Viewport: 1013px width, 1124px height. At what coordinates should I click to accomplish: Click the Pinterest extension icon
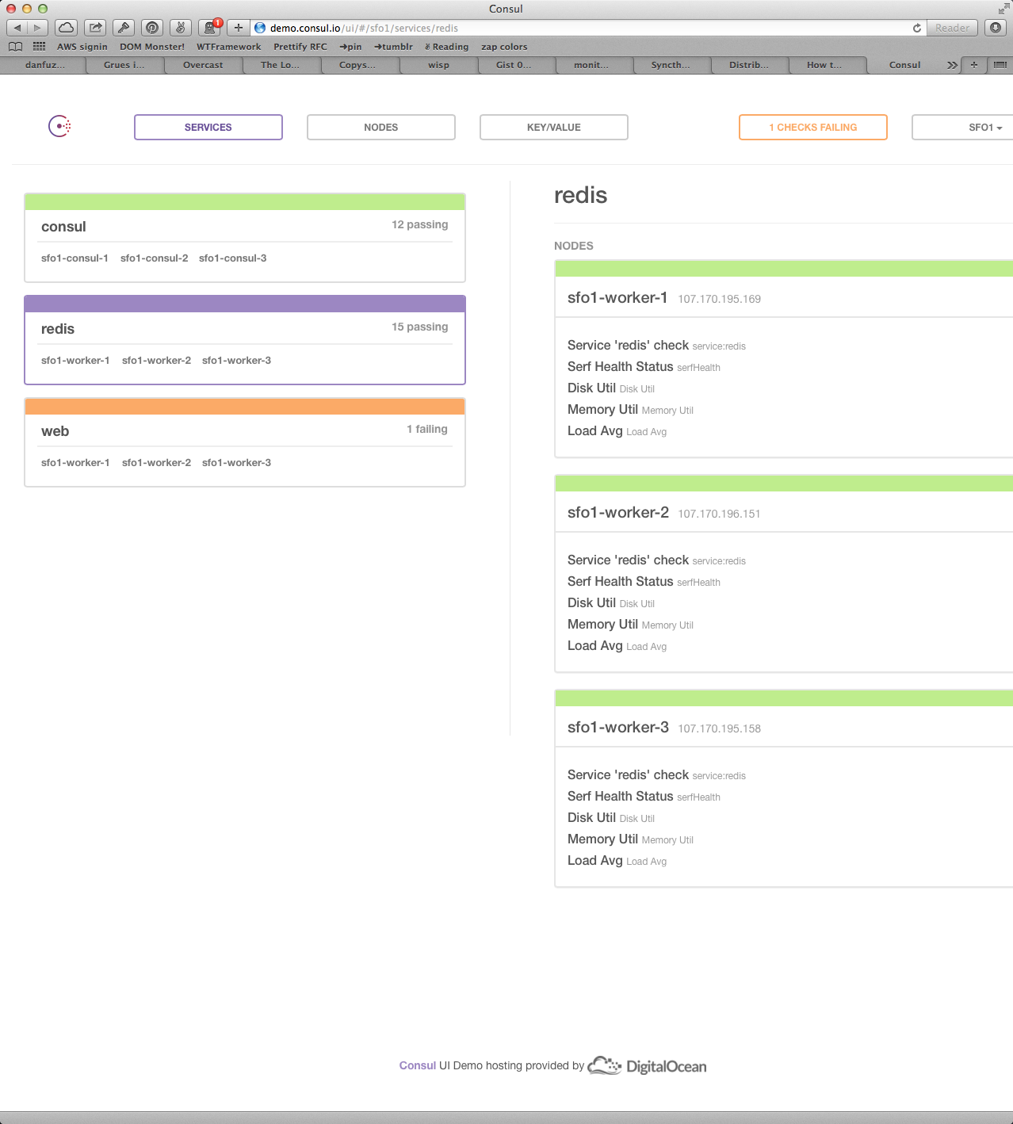[152, 28]
